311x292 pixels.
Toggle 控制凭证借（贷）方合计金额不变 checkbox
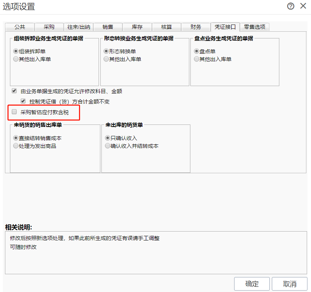click(23, 101)
